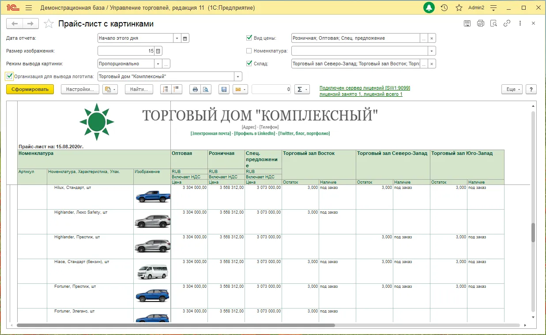Screen dimensions: 546x335
Task: Close the Прайс-лист с картинками tab
Action: click(x=533, y=23)
